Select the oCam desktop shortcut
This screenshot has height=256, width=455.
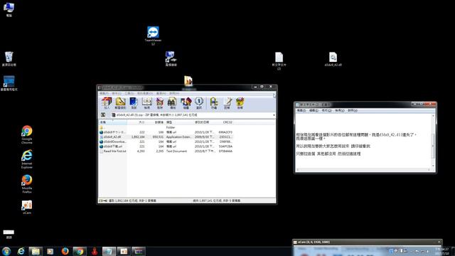point(27,207)
